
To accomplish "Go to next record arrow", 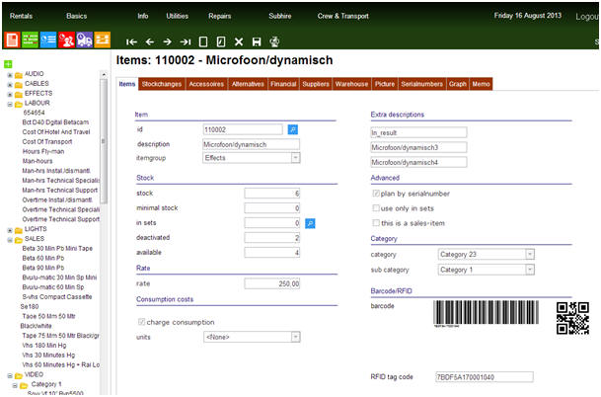I will [168, 41].
